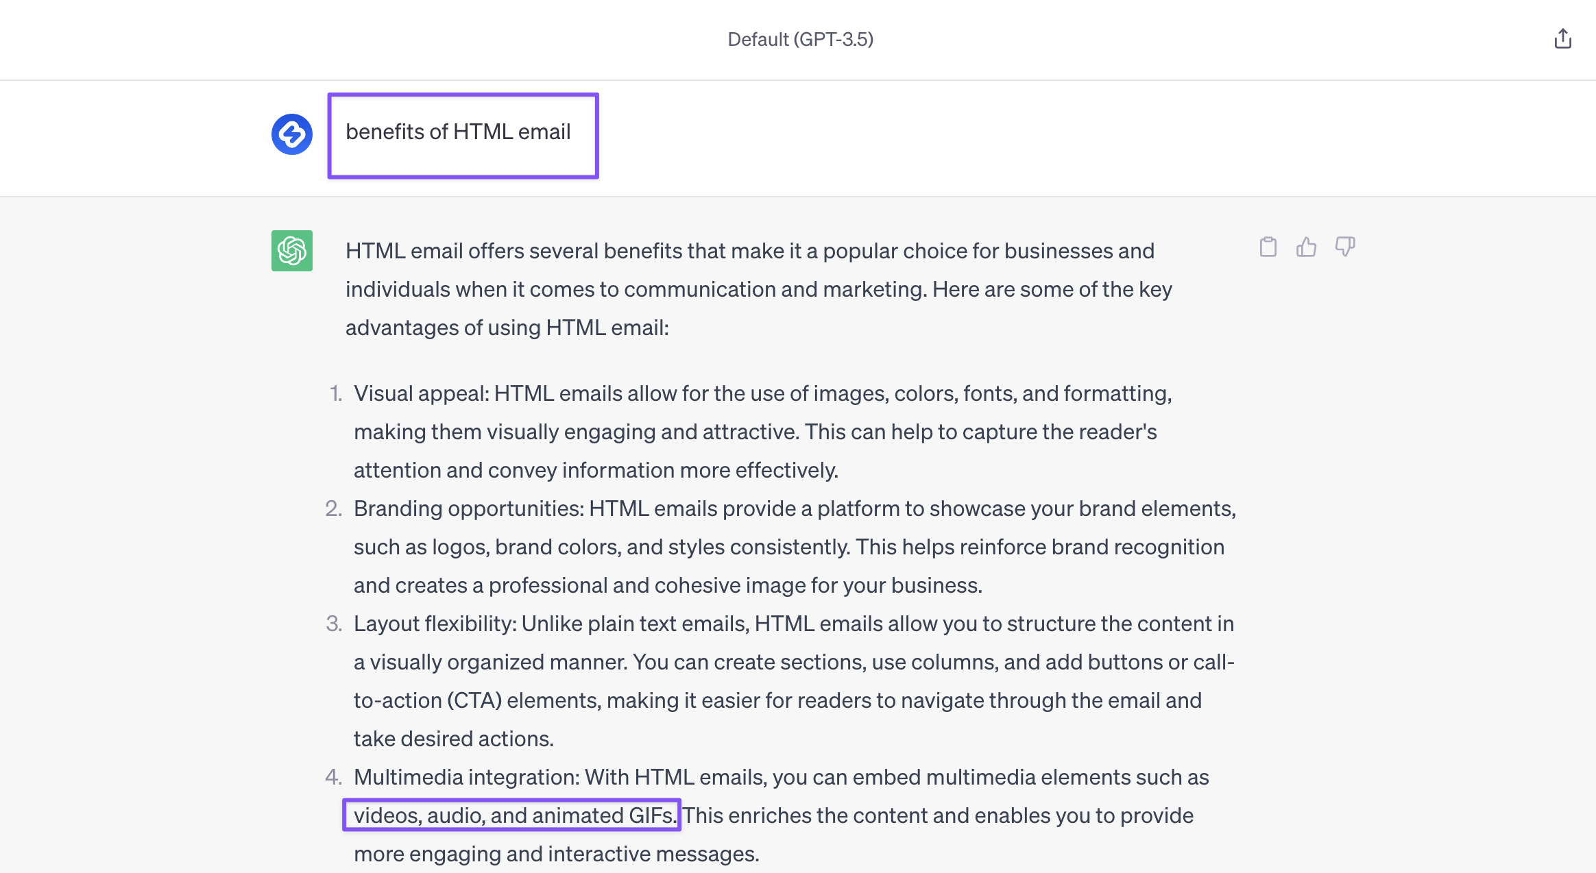
Task: Click the prompt text "benefits of HTML email"
Action: pyautogui.click(x=458, y=132)
